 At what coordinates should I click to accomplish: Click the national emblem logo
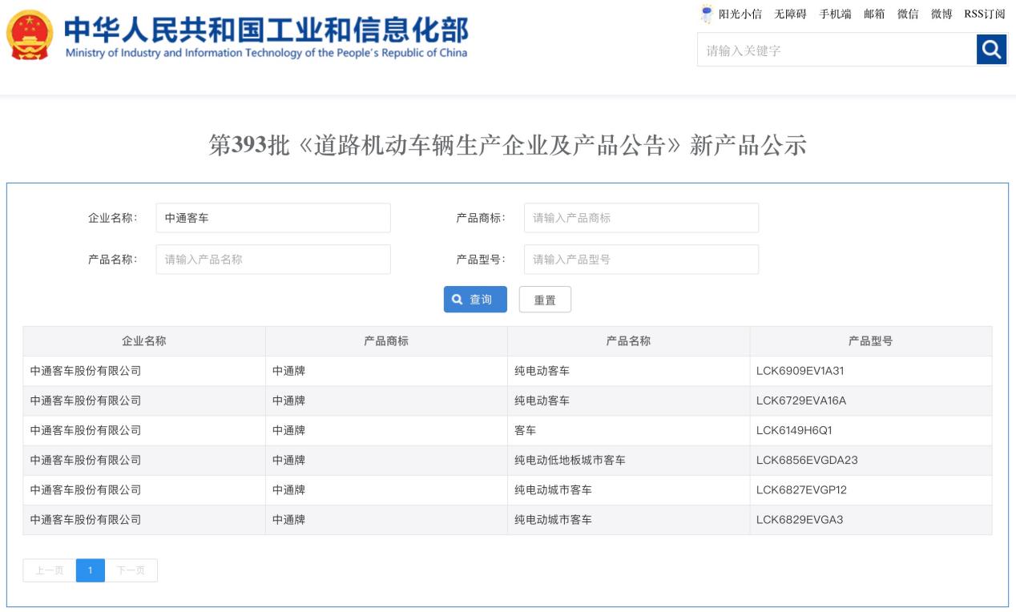(30, 36)
